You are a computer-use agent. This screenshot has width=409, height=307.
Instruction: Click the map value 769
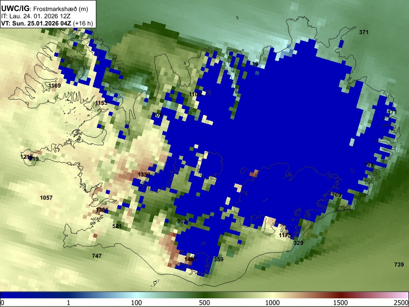click(336, 195)
